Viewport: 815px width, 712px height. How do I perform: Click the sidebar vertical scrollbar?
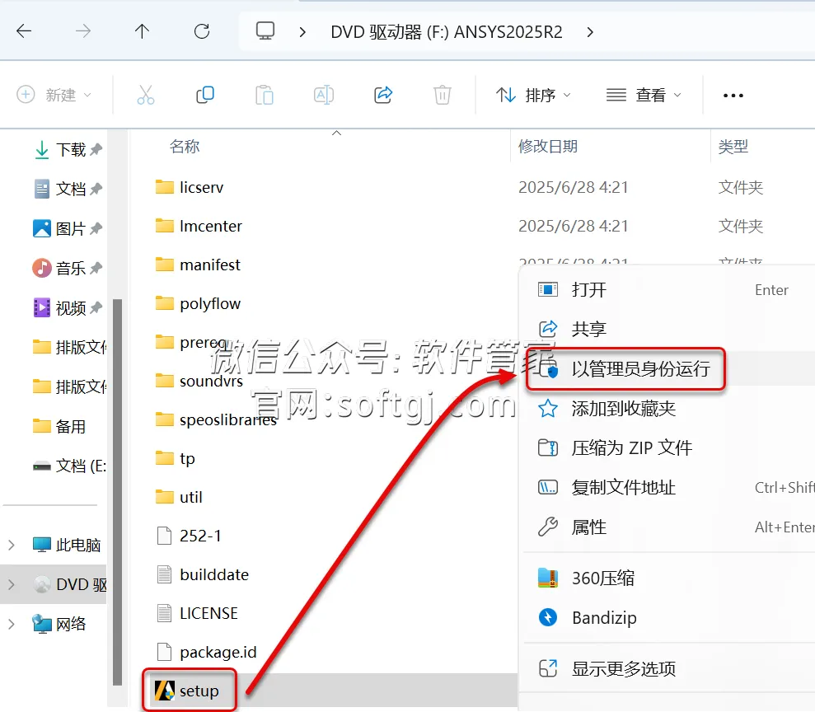[x=118, y=492]
